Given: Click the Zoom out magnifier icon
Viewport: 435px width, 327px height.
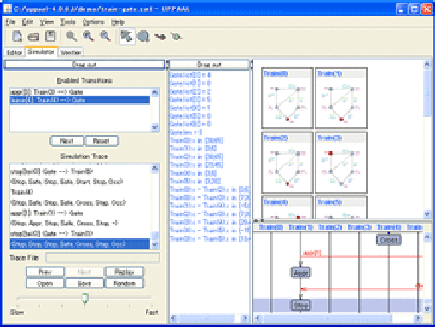Looking at the screenshot, I should [105, 36].
